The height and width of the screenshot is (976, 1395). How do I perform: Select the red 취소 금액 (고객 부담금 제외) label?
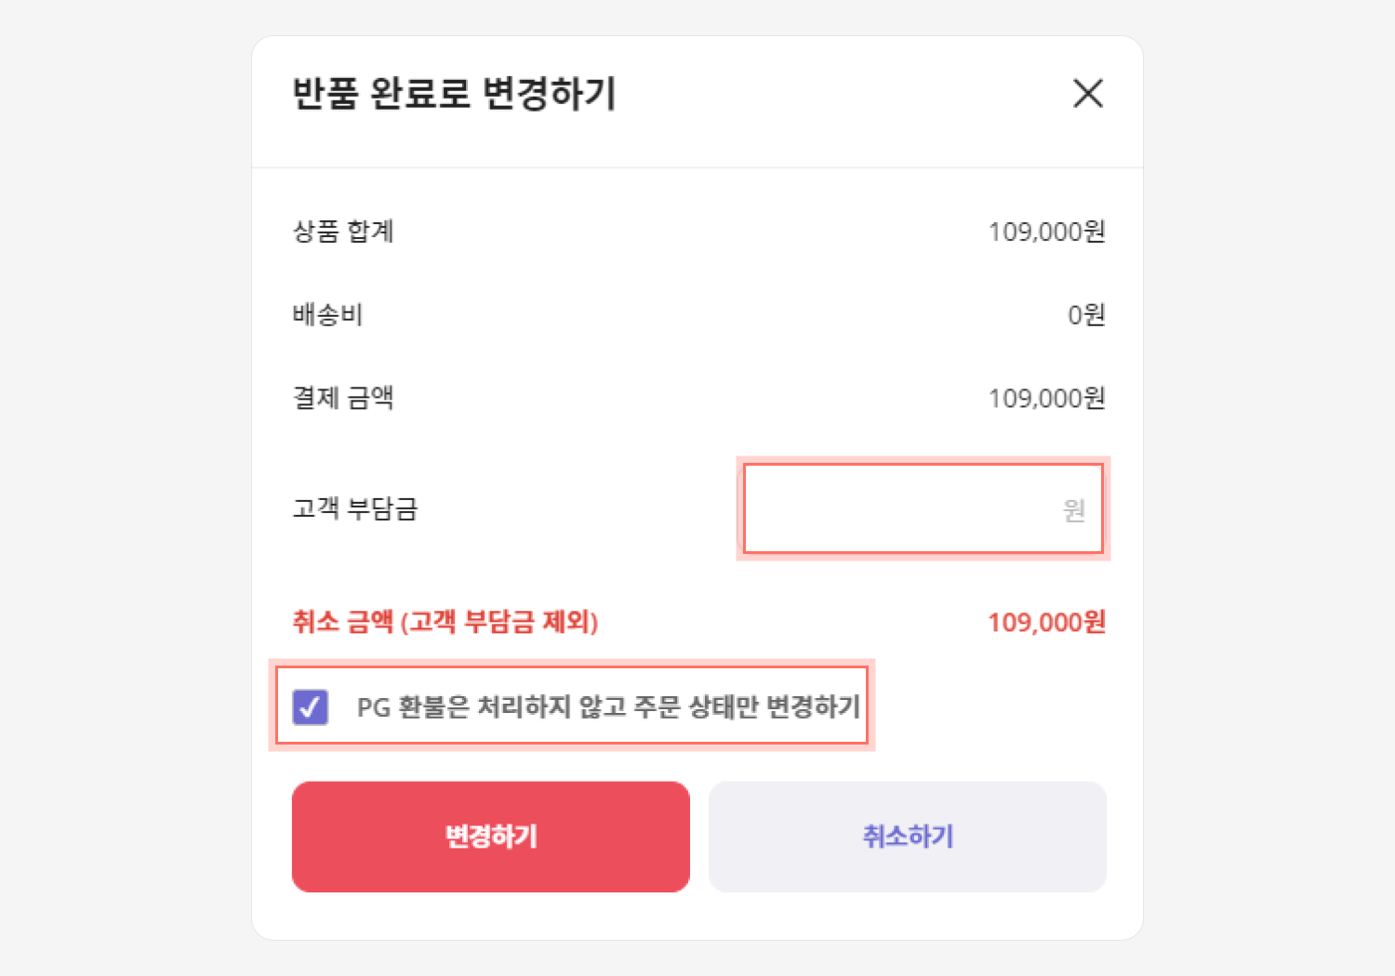point(445,621)
